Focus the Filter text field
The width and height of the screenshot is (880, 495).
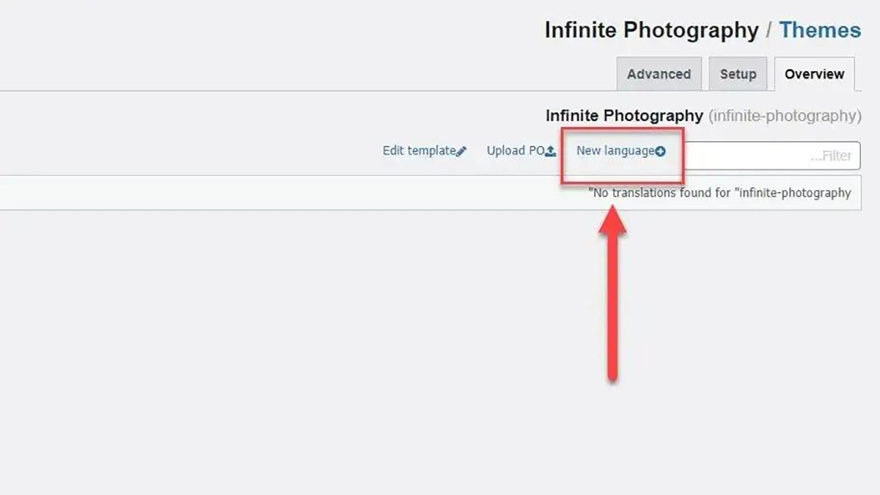click(770, 155)
